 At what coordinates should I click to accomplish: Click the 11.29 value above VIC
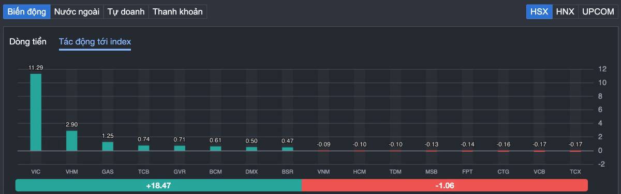click(36, 68)
